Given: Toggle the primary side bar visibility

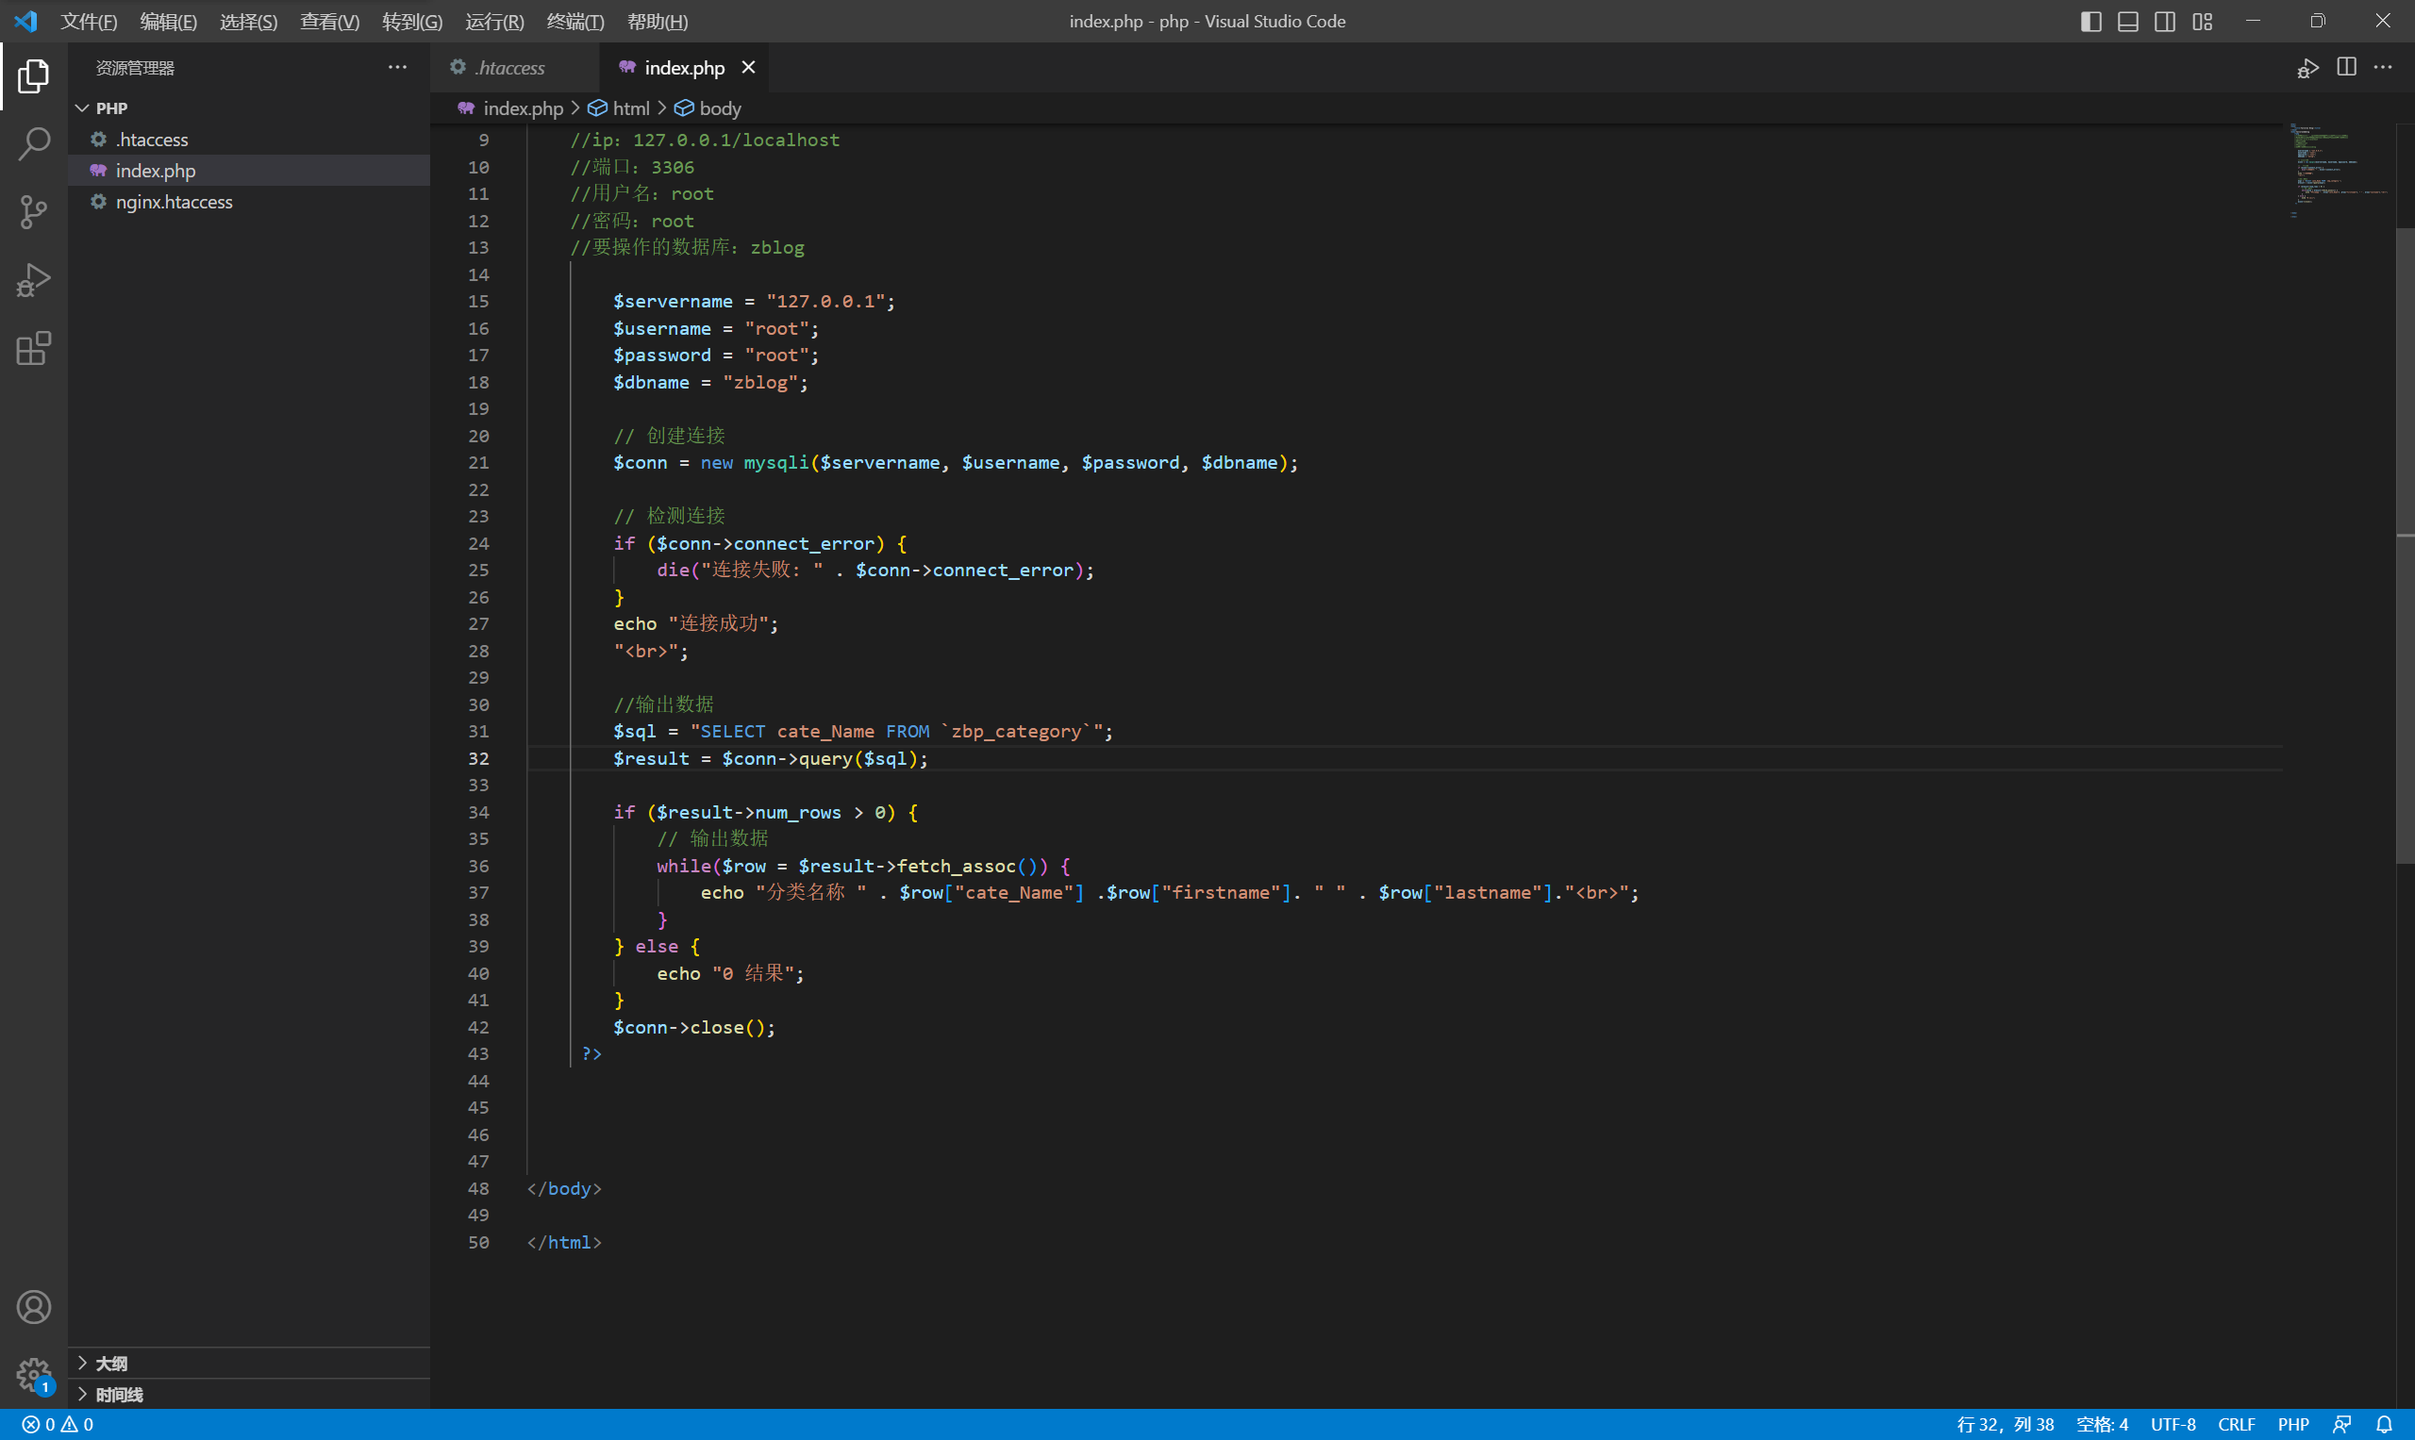Looking at the screenshot, I should click(x=2090, y=22).
